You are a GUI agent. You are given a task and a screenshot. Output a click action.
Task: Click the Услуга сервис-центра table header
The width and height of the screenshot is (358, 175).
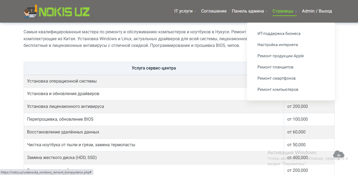[154, 68]
